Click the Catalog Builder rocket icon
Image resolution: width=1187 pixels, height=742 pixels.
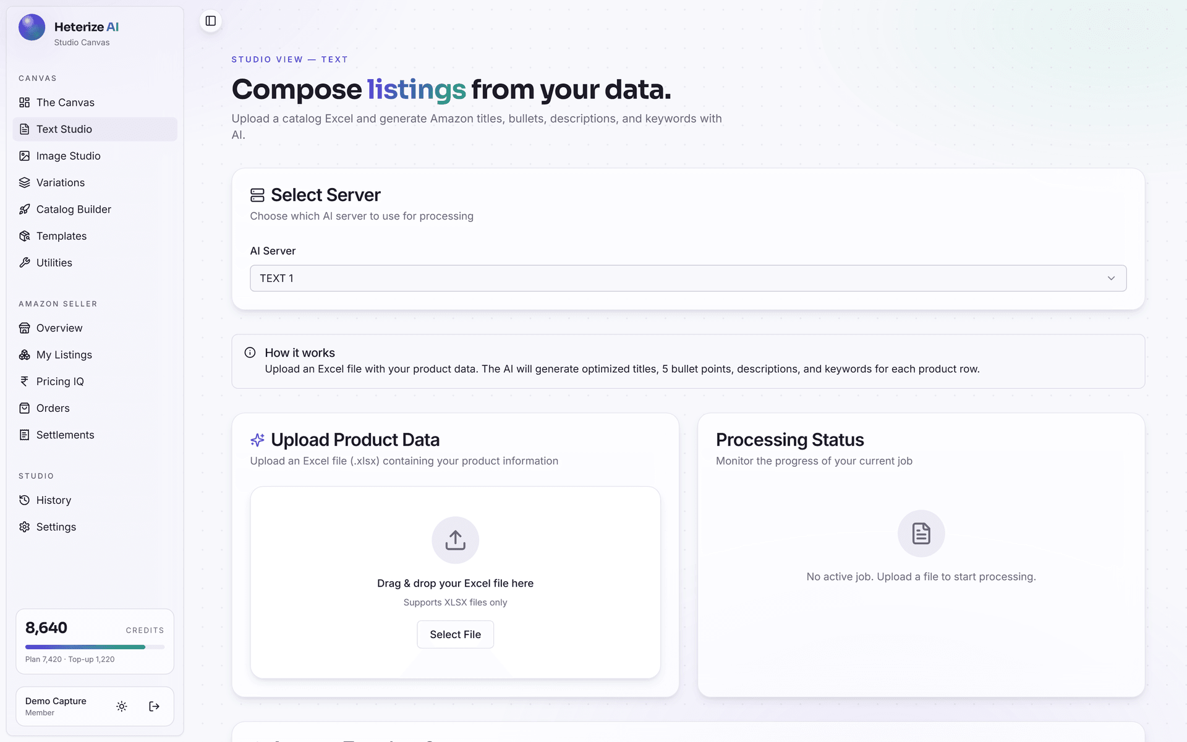[25, 209]
